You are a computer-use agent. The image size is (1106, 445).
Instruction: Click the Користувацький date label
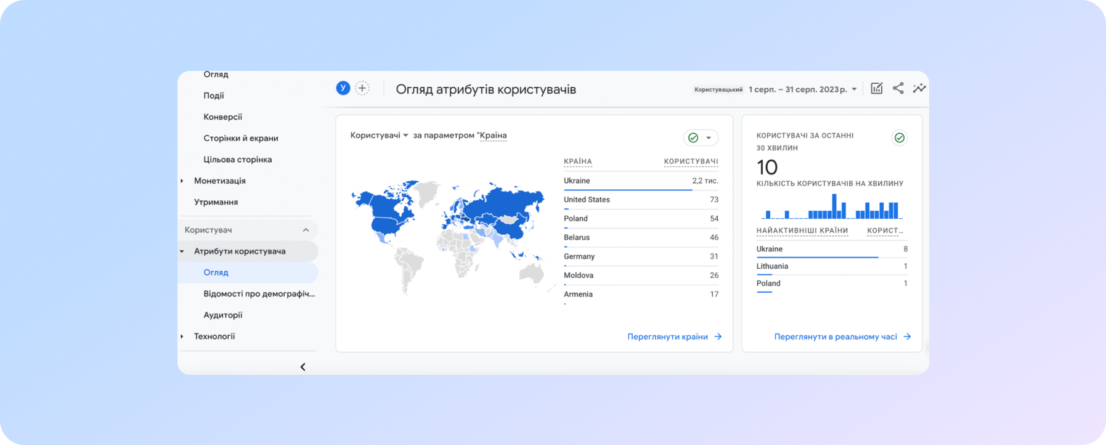(718, 89)
